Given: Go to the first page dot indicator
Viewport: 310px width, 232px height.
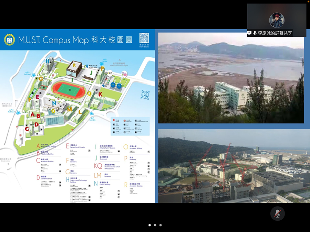Looking at the screenshot, I should coord(150,225).
